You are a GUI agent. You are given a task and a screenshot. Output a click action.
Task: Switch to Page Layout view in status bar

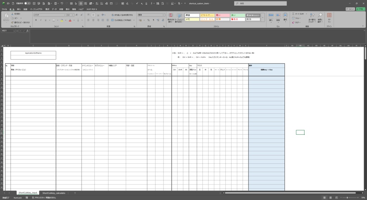click(330, 197)
